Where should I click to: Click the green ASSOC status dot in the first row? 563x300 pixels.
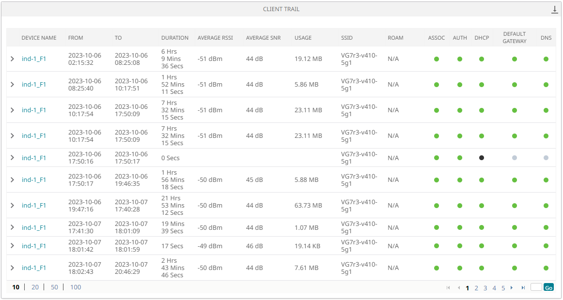tap(437, 58)
